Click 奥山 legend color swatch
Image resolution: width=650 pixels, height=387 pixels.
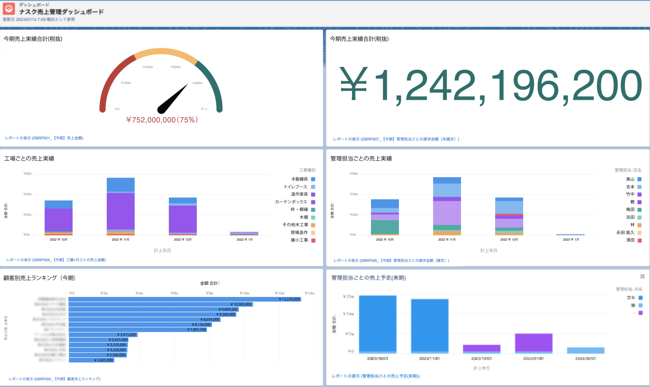pos(639,179)
